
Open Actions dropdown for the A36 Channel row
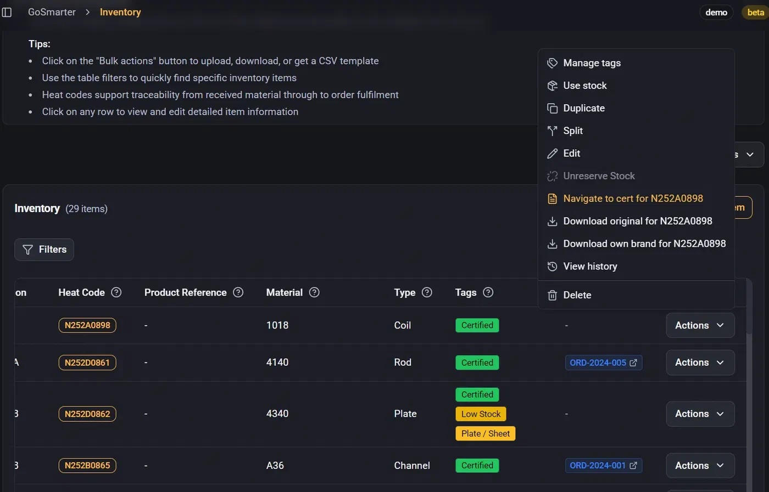tap(700, 466)
